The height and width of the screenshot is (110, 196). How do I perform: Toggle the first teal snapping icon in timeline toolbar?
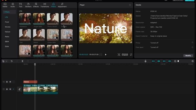pos(153,61)
